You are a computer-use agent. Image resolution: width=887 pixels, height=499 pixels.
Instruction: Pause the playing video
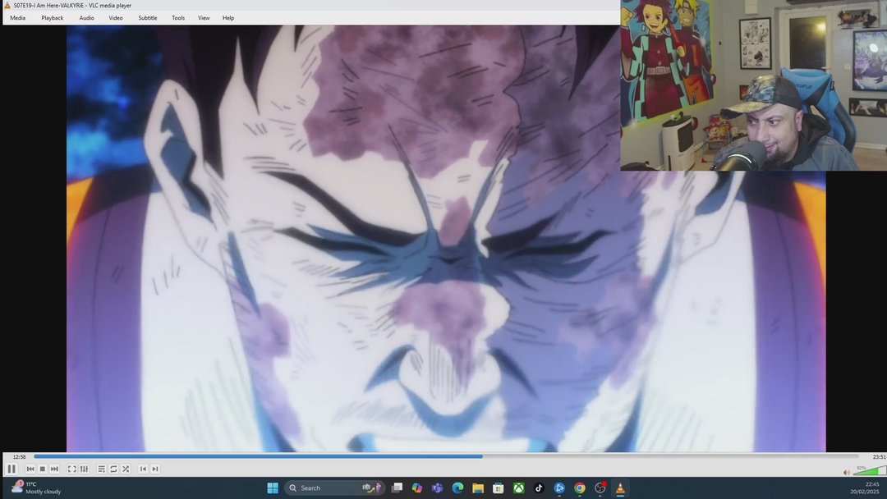[x=12, y=469]
